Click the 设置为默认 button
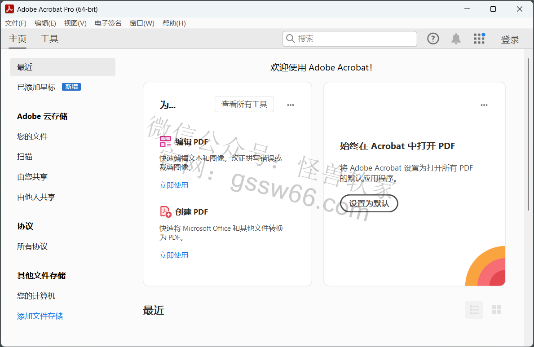The image size is (534, 347). (369, 203)
